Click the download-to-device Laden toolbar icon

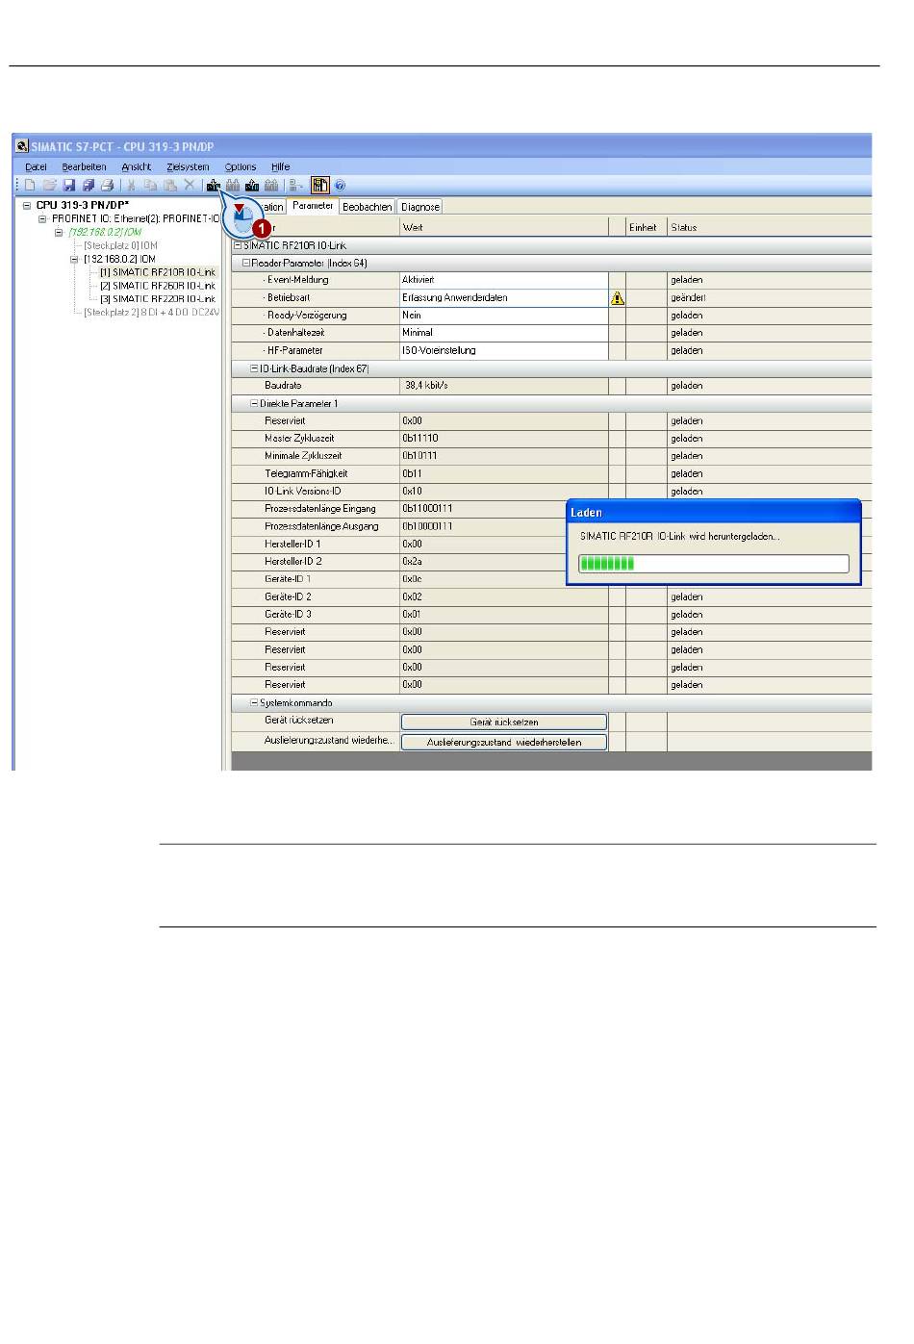[213, 186]
